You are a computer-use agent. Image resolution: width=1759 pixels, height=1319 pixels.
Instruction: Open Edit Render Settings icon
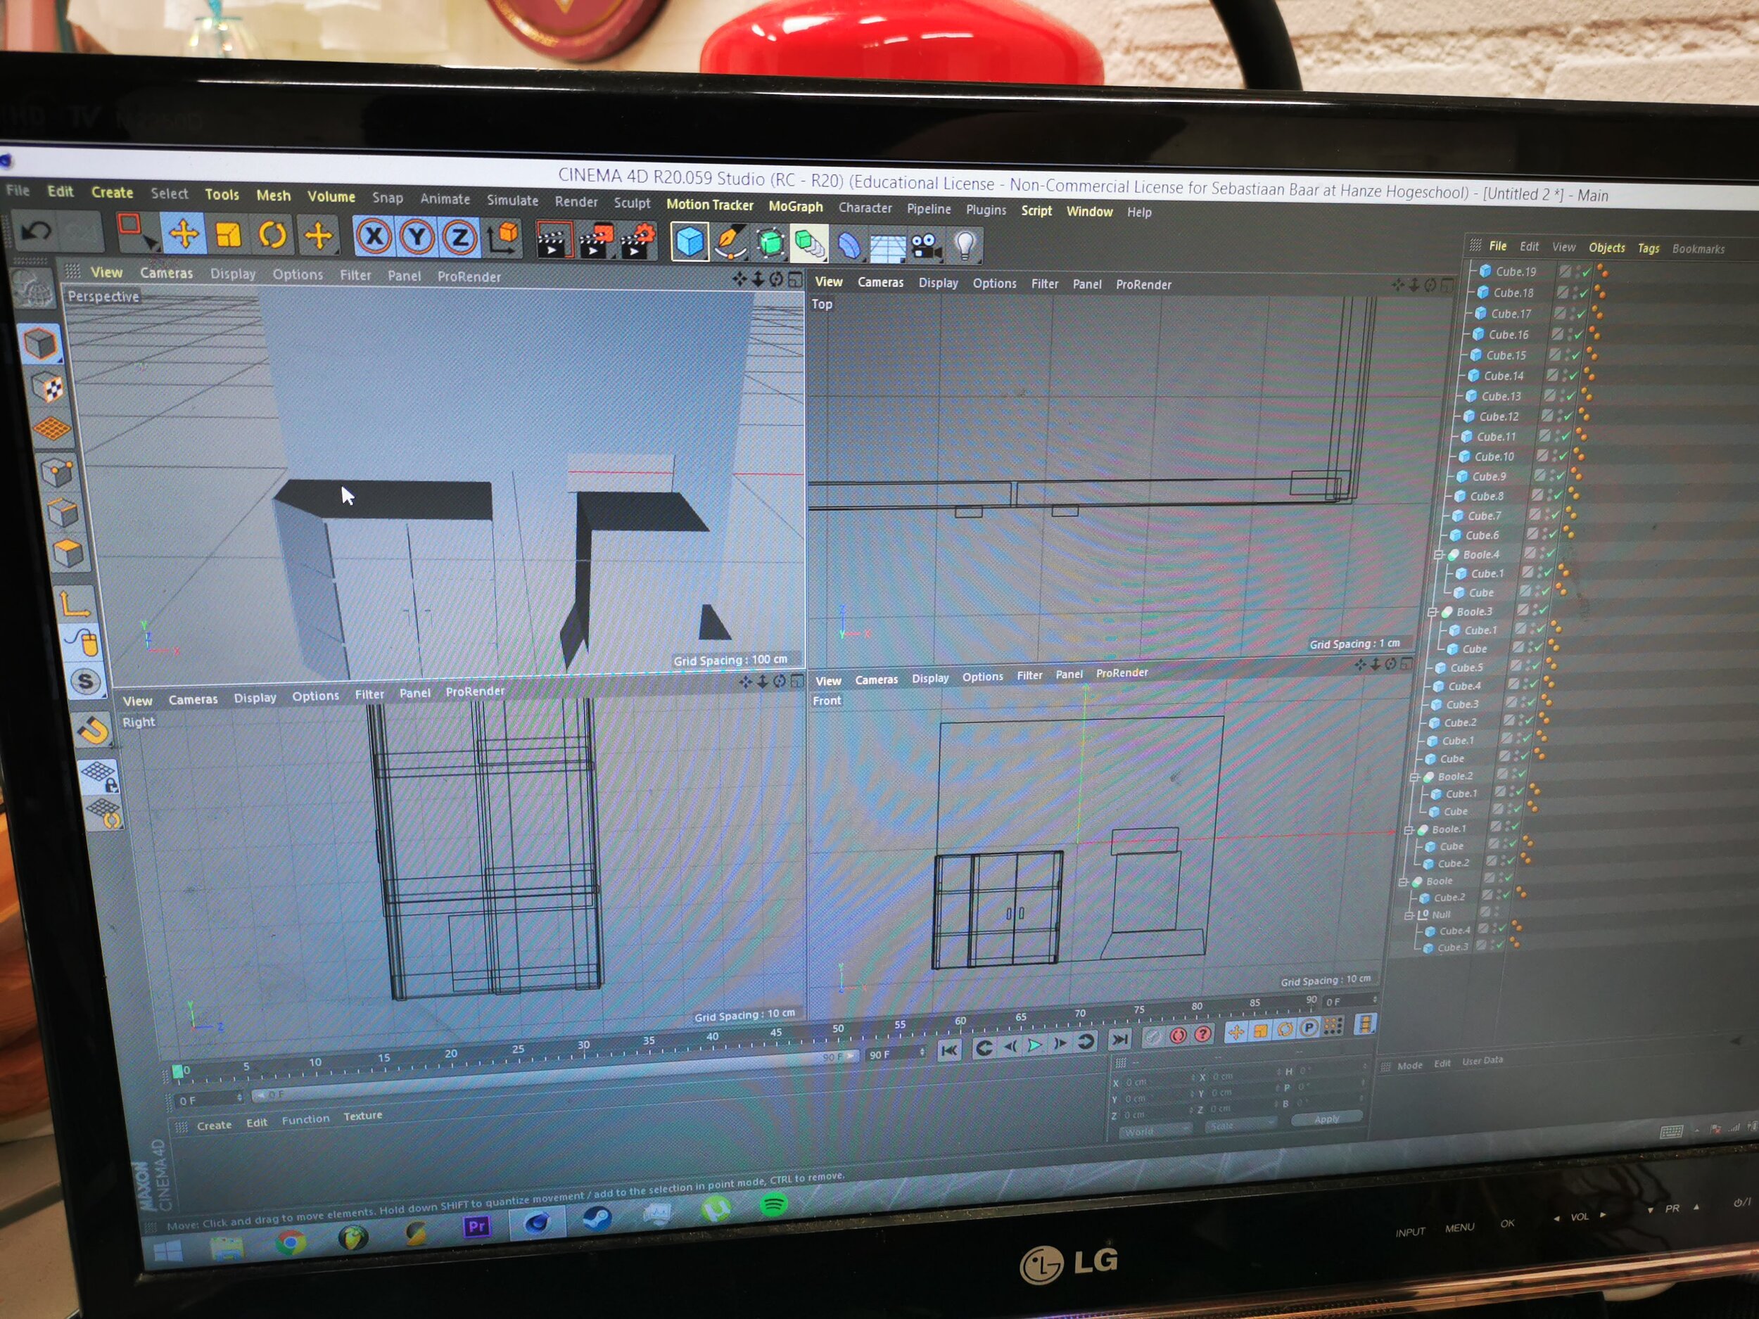(x=637, y=242)
